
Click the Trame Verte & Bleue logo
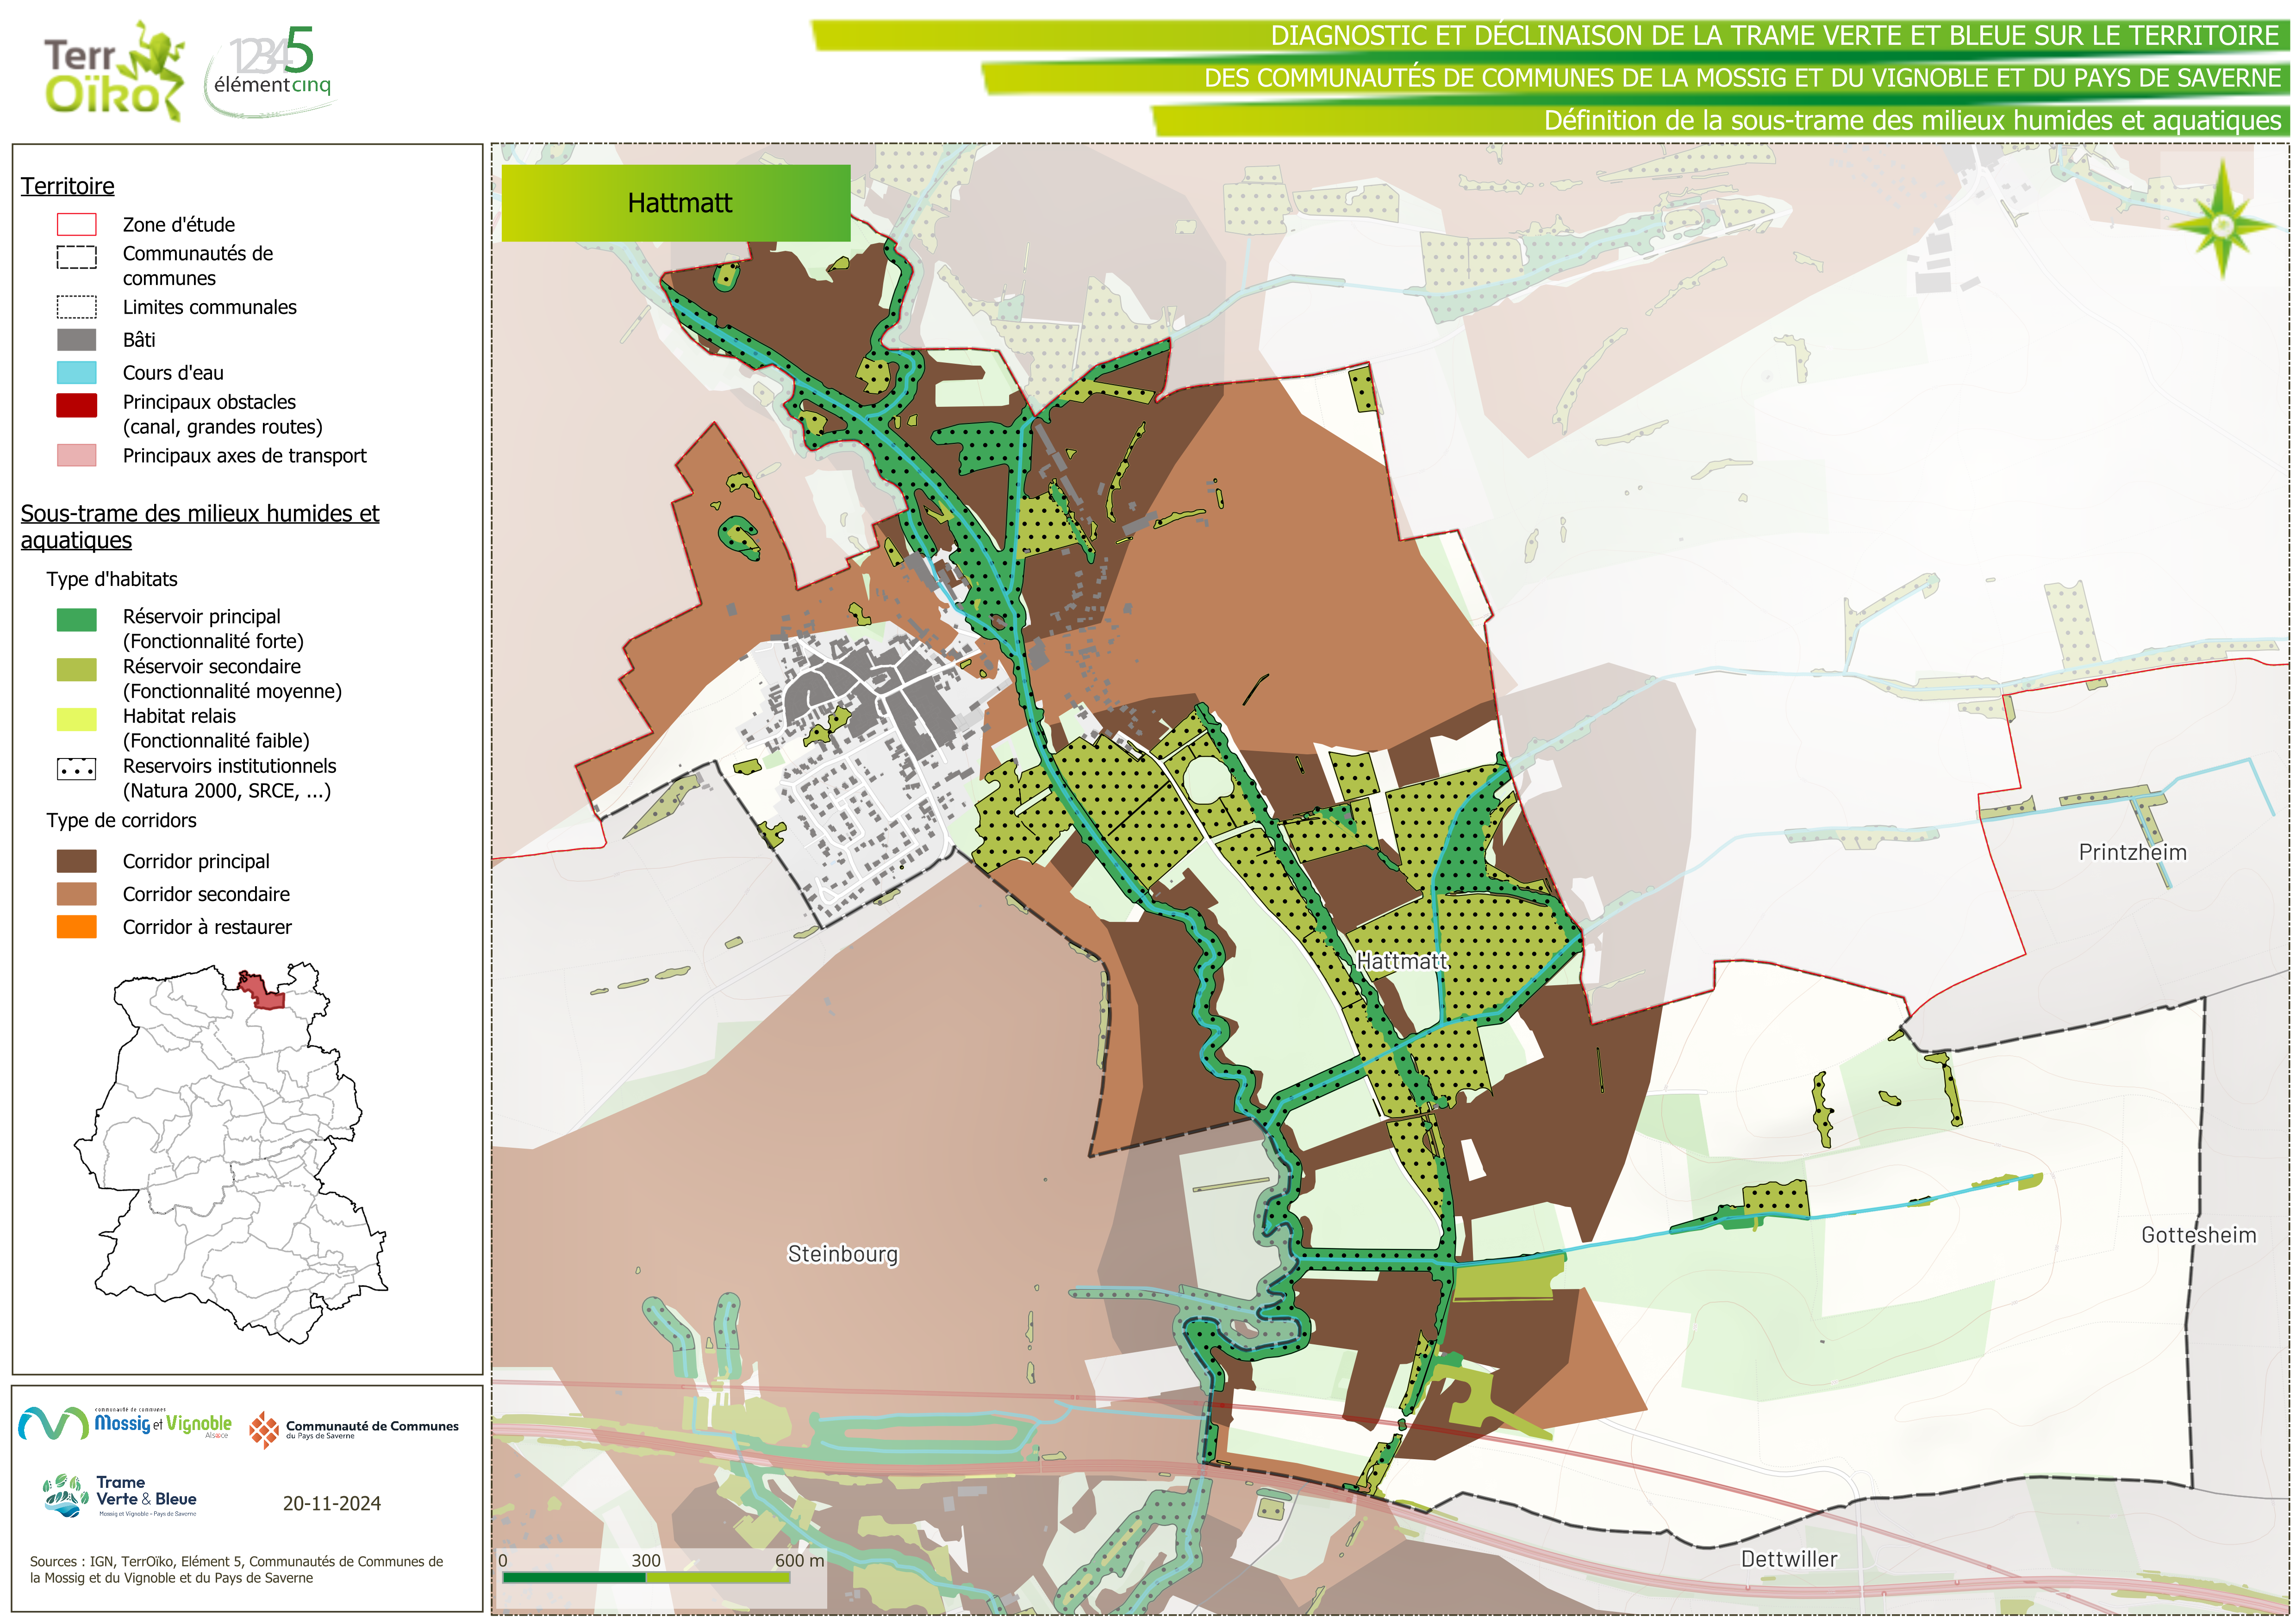click(x=120, y=1496)
